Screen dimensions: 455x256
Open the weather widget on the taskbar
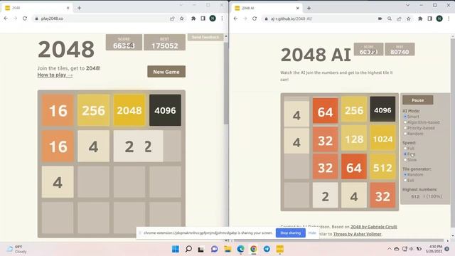(17, 249)
